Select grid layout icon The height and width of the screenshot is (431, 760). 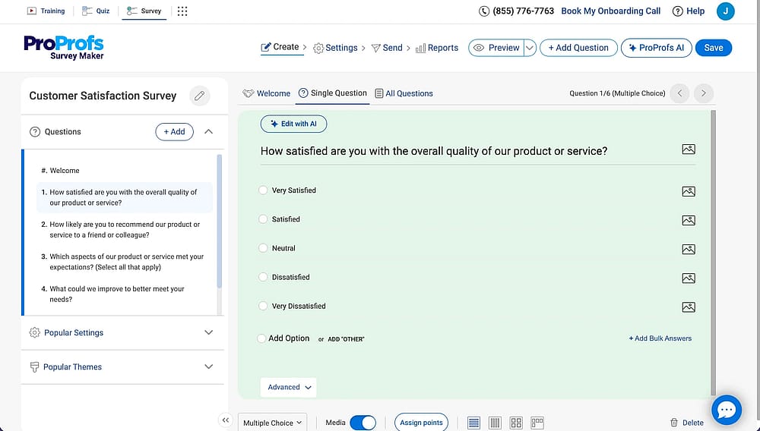click(516, 423)
